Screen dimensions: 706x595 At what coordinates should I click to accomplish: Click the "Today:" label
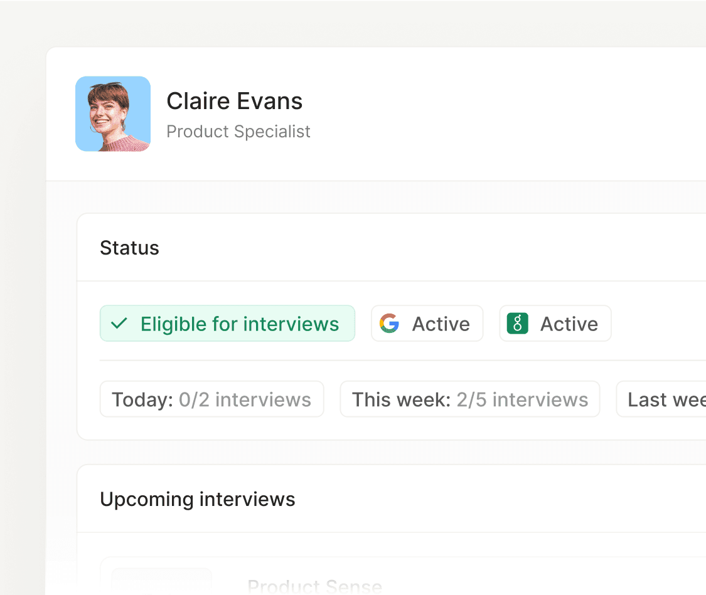click(x=142, y=399)
